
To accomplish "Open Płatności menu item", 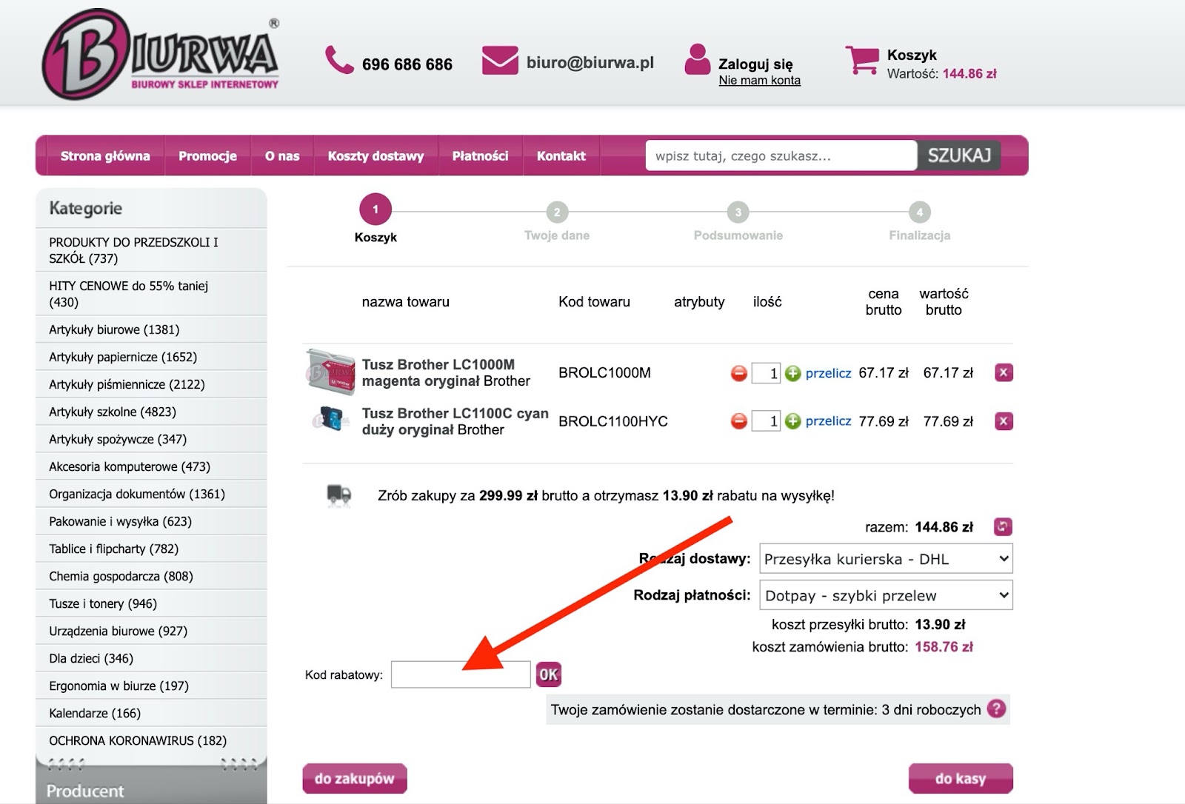I will tap(480, 155).
